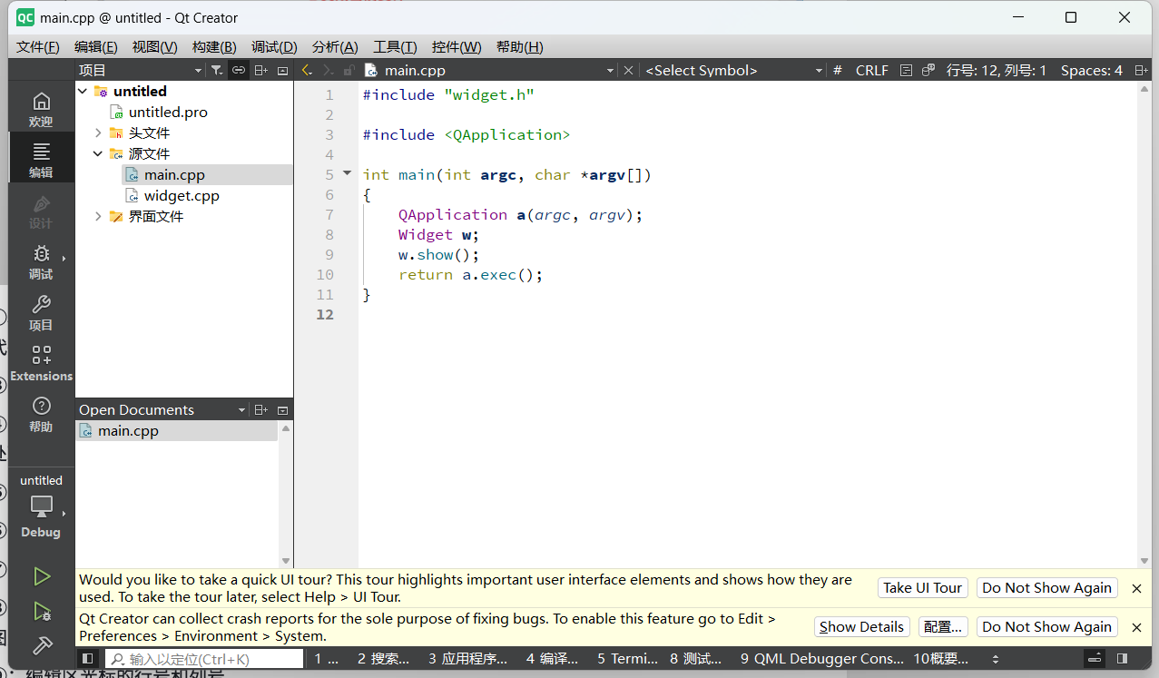The image size is (1159, 678).
Task: Open the 视图(V) menu
Action: coord(154,47)
